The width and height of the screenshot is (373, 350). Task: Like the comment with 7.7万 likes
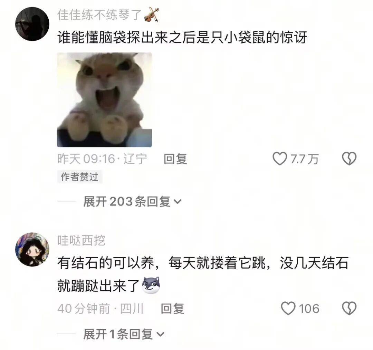(x=279, y=159)
